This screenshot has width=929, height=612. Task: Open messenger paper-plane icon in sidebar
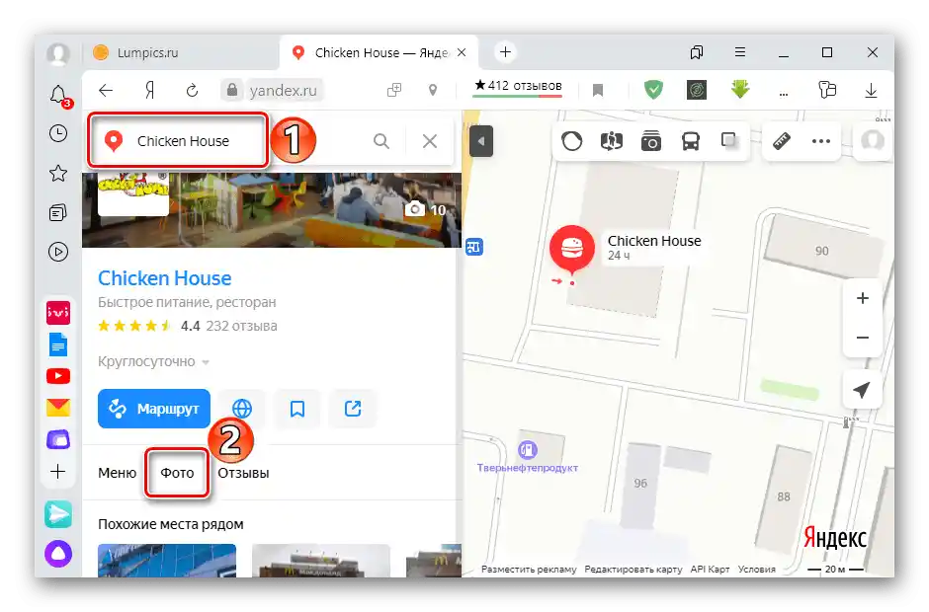click(58, 514)
